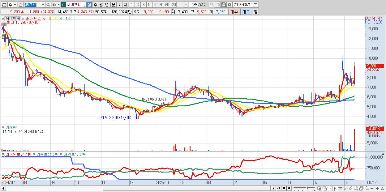Toggle the 제이엔비 price series checkbox
Screen dimensions: 386x192
pyautogui.click(x=3, y=19)
